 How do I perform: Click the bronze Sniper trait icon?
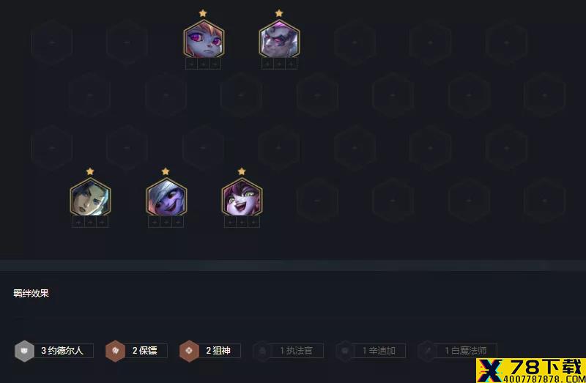(x=189, y=351)
